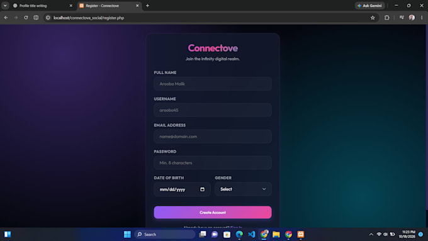Click the 'Join the infinity digital realm.' tagline

(x=213, y=59)
